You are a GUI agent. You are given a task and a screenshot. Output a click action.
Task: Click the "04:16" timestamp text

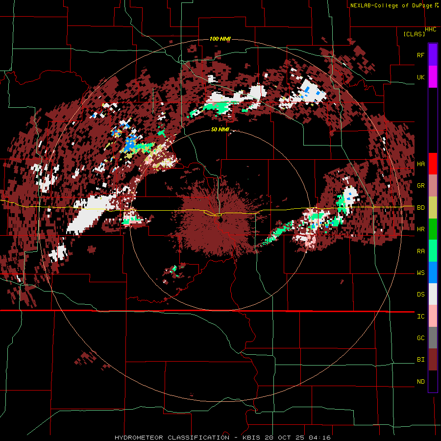point(320,438)
